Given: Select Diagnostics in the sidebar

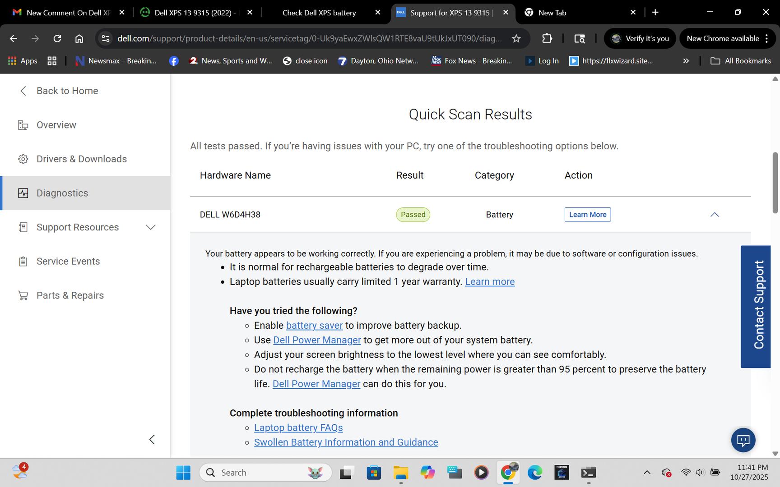Looking at the screenshot, I should tap(86, 193).
